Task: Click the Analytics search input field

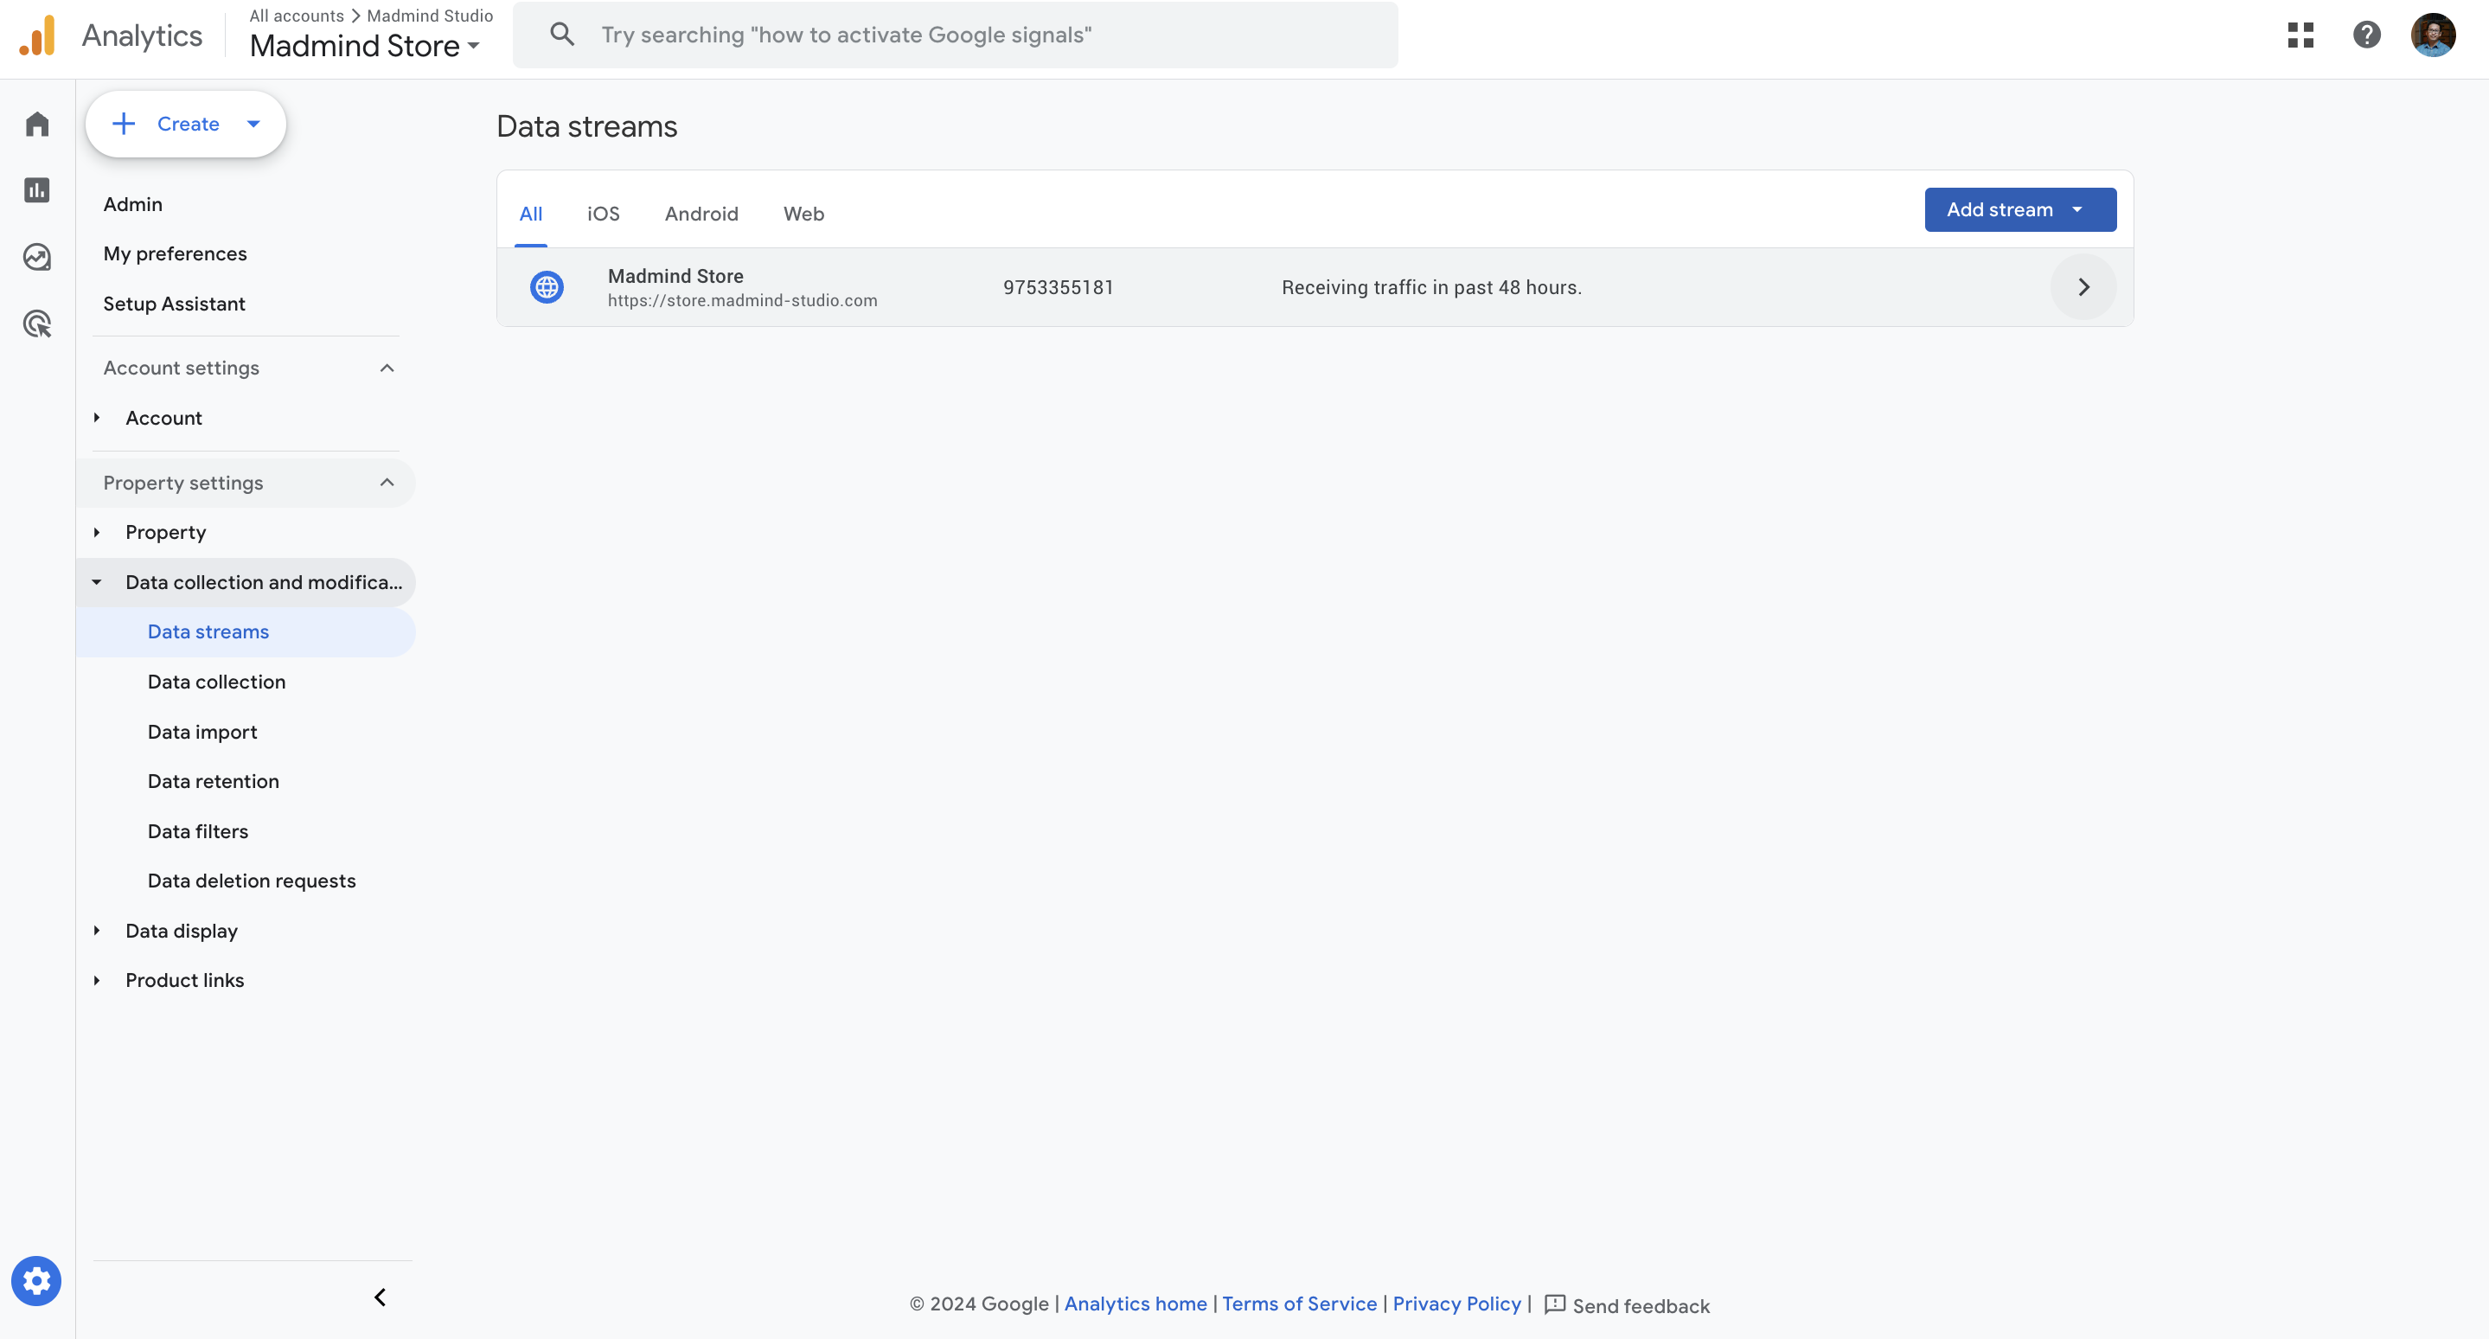Action: 966,35
